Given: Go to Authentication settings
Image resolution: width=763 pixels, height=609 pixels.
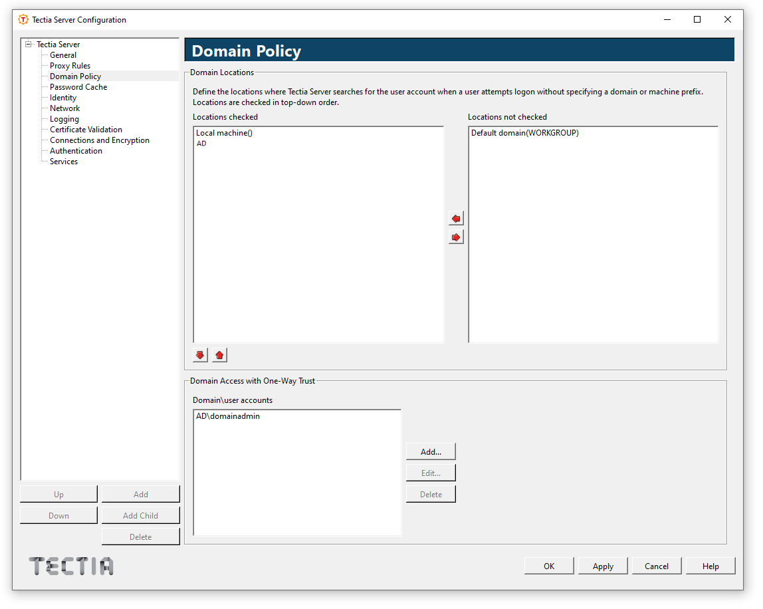Looking at the screenshot, I should (x=76, y=152).
